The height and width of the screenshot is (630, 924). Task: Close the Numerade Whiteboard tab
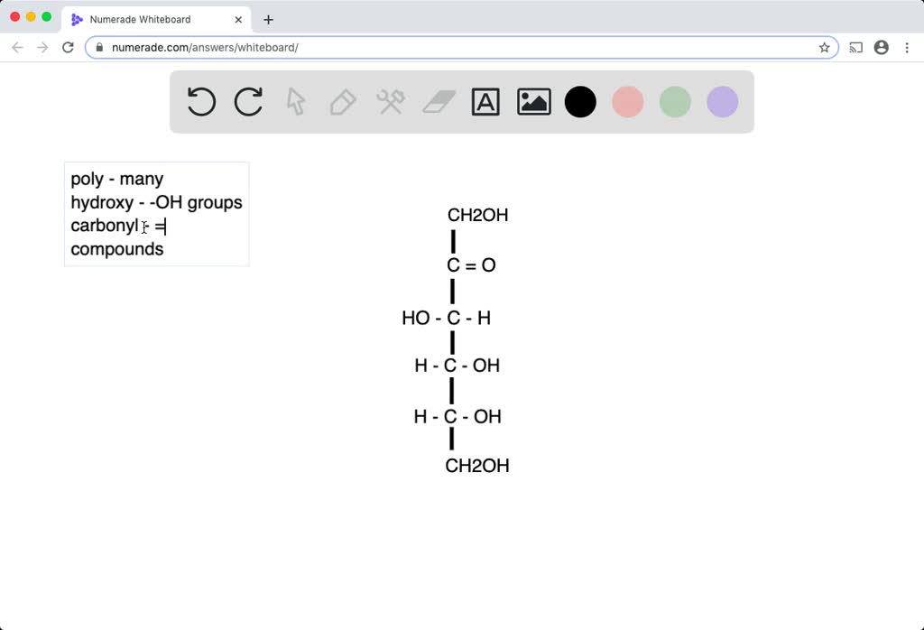point(238,20)
